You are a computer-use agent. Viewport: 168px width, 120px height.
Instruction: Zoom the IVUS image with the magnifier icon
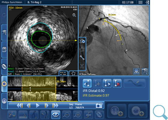pos(74,15)
